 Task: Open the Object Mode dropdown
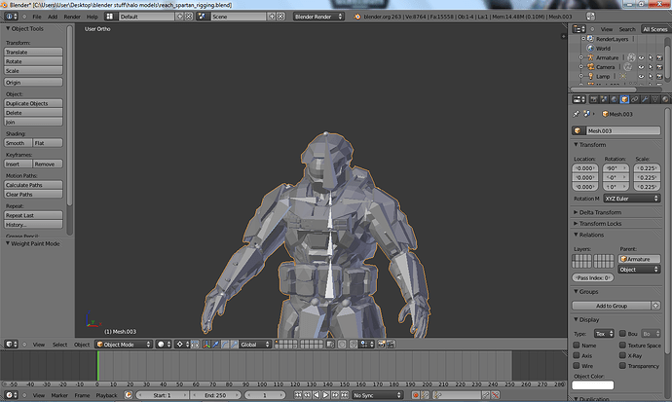point(124,345)
